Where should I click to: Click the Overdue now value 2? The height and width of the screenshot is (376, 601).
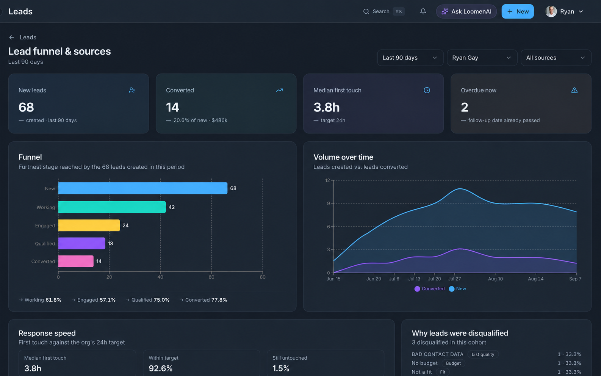pyautogui.click(x=465, y=107)
